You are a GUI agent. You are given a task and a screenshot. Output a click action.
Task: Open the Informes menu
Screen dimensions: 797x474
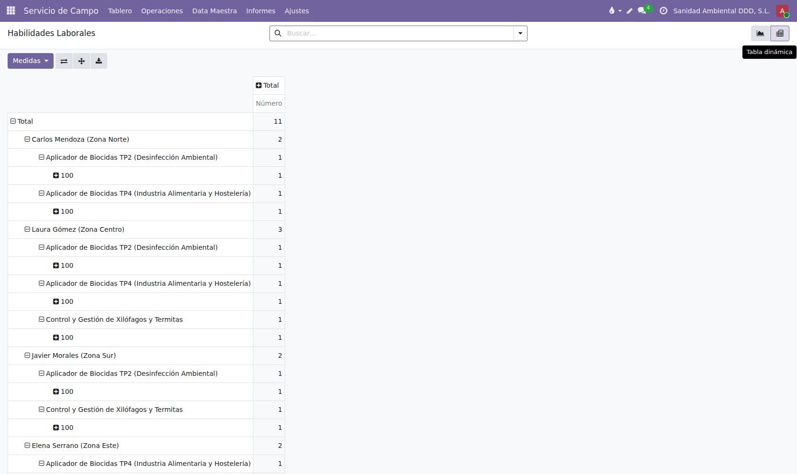pyautogui.click(x=260, y=10)
